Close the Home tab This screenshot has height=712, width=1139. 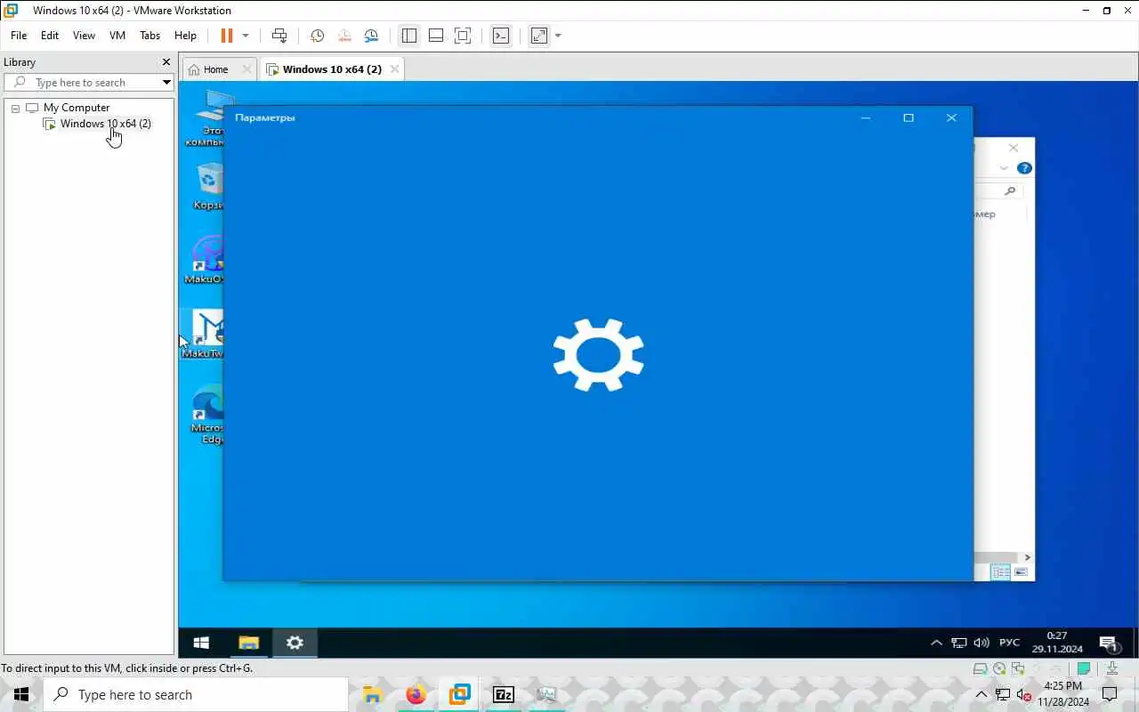tap(246, 69)
